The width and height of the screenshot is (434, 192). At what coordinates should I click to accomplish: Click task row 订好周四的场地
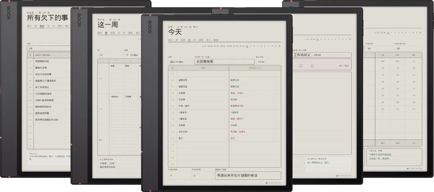(x=49, y=94)
